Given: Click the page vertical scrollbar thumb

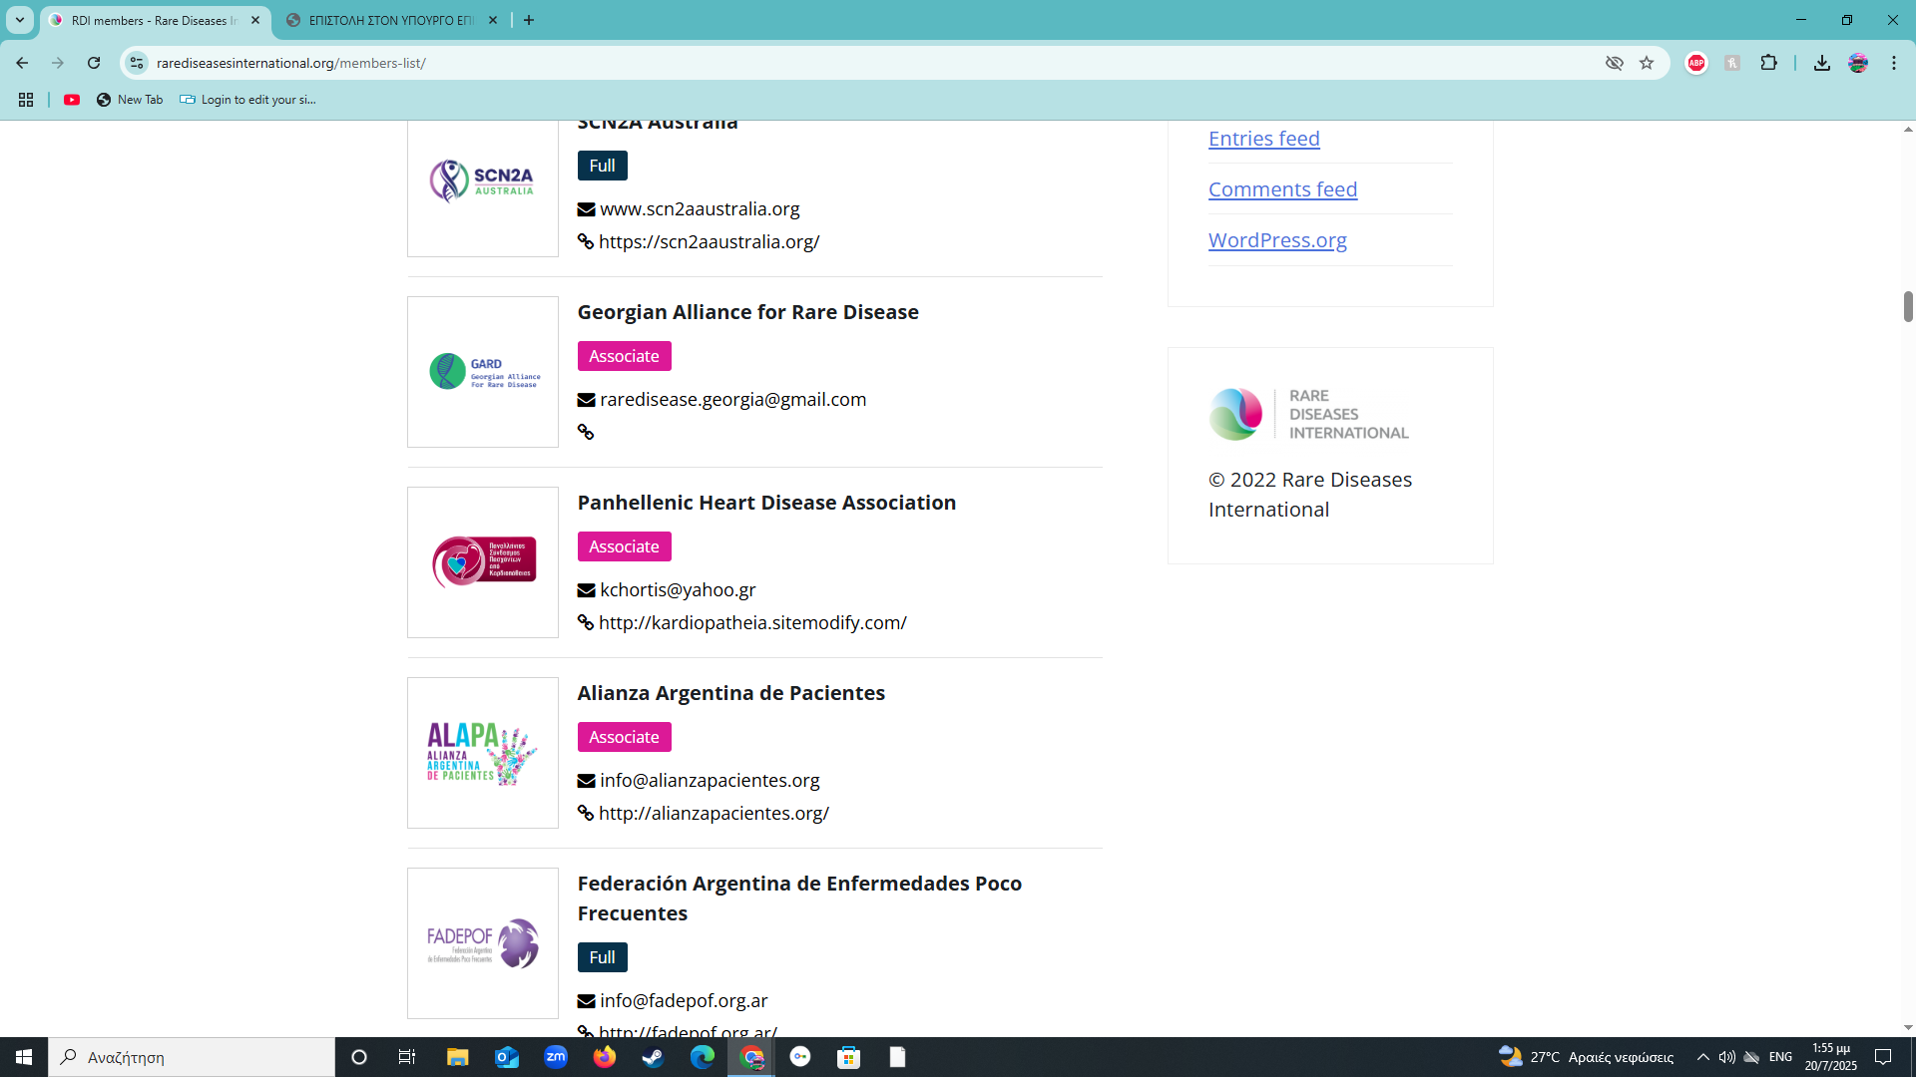Looking at the screenshot, I should point(1908,306).
